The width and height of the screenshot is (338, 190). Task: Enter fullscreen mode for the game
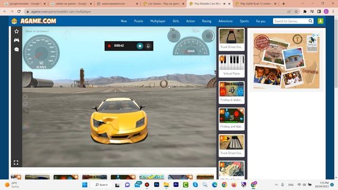point(16,163)
